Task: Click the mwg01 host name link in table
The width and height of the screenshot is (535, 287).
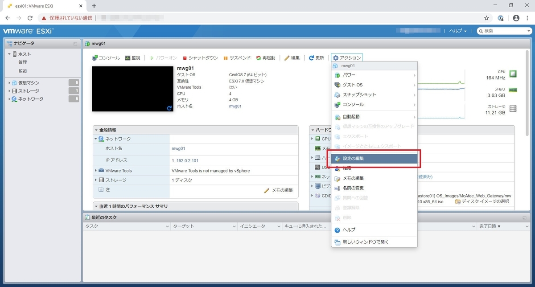Action: coord(178,148)
